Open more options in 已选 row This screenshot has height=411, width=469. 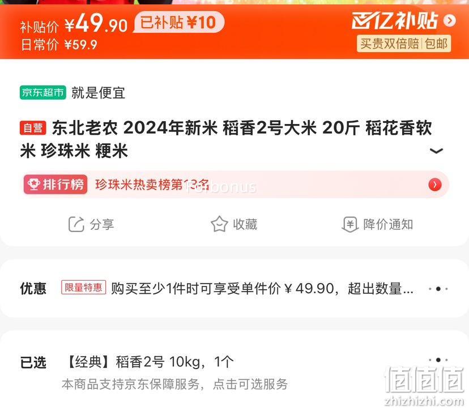click(x=438, y=359)
